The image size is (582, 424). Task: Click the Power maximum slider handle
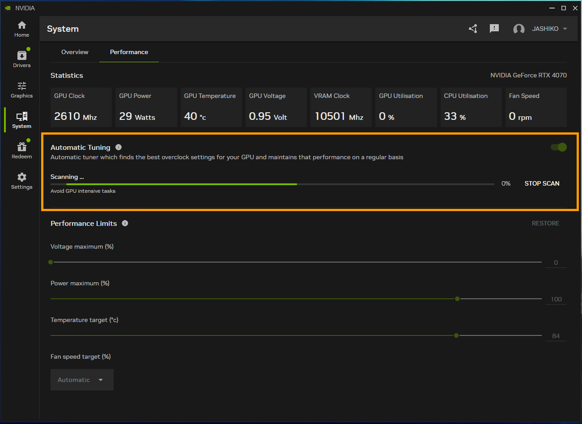point(457,299)
